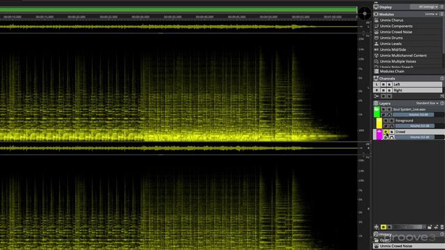Open the Unmix filter dropdown in Modules
The image size is (445, 250).
(431, 14)
